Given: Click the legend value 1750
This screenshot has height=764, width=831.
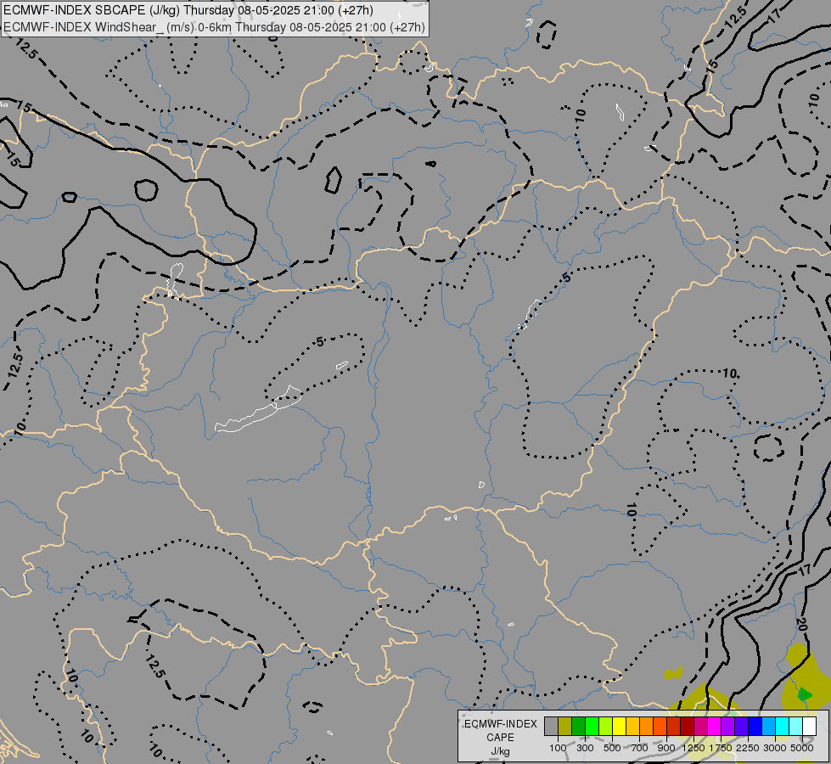Looking at the screenshot, I should 721,748.
